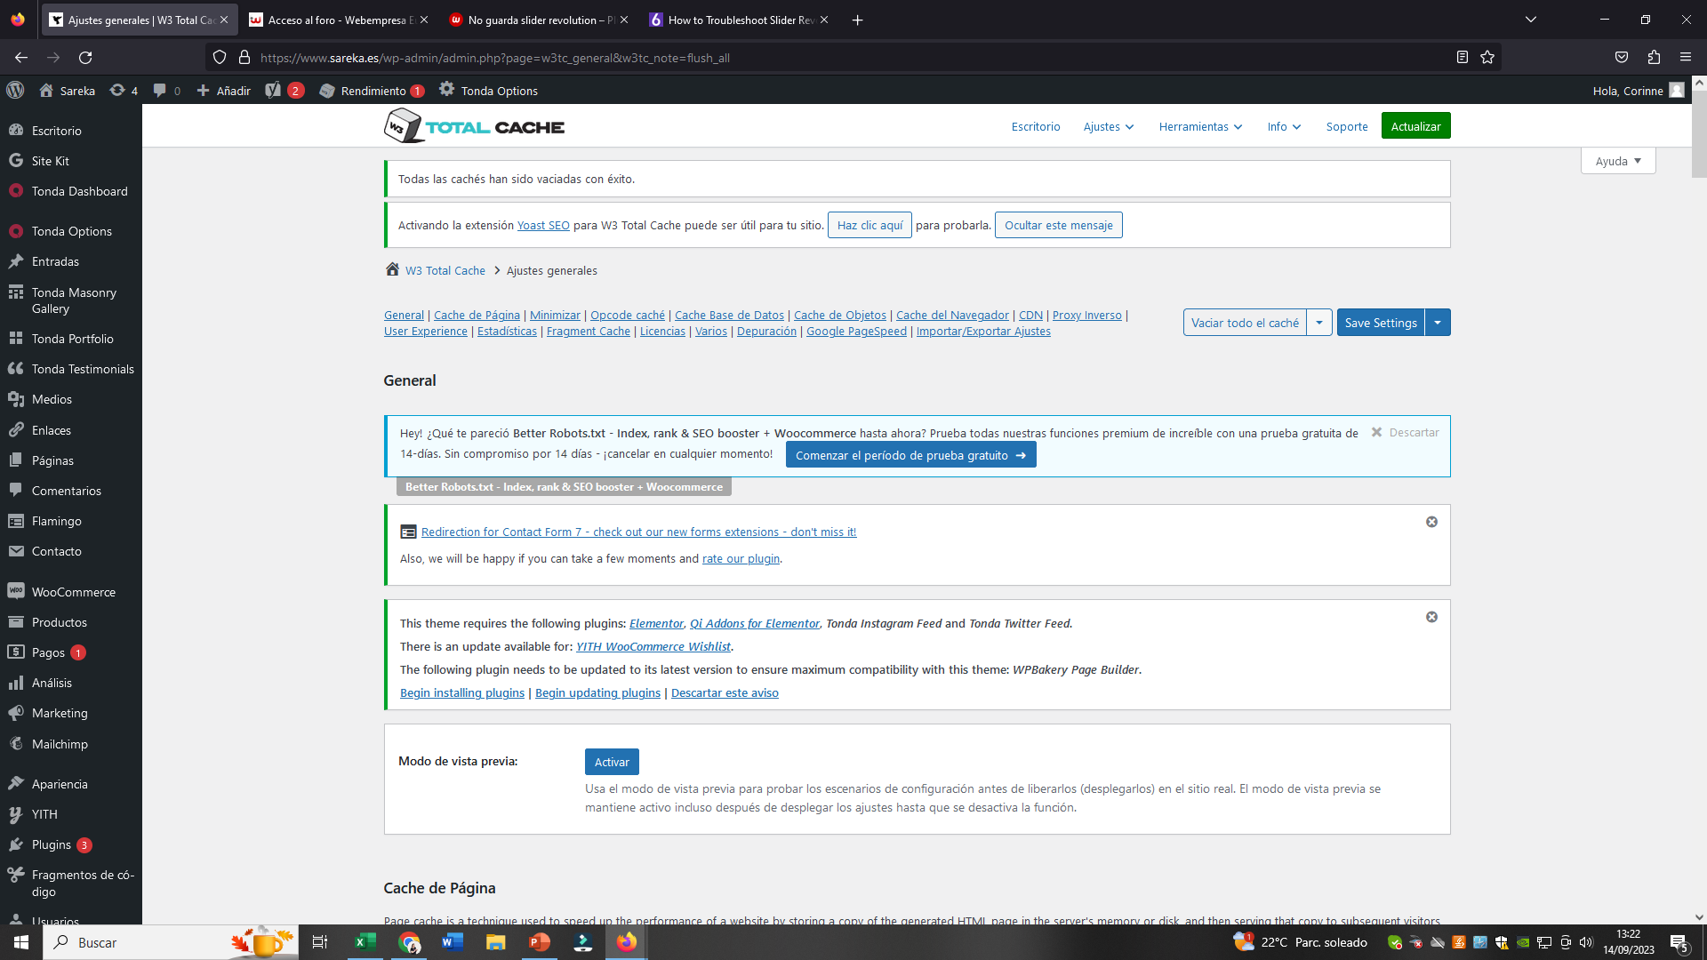Image resolution: width=1707 pixels, height=960 pixels.
Task: Jump to CDN section link
Action: 1030,315
